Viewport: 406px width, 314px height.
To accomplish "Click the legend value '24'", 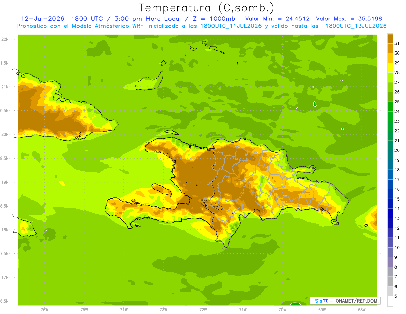I will (397, 111).
